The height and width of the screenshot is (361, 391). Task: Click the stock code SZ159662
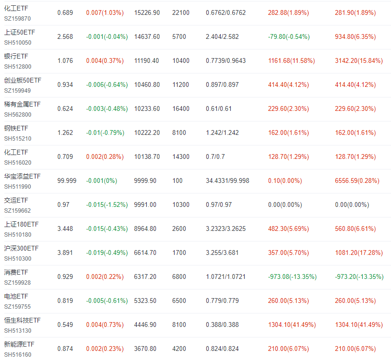(x=17, y=211)
